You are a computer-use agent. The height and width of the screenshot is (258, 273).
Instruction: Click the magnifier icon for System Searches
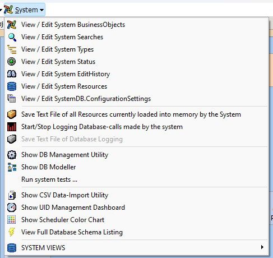pos(12,37)
